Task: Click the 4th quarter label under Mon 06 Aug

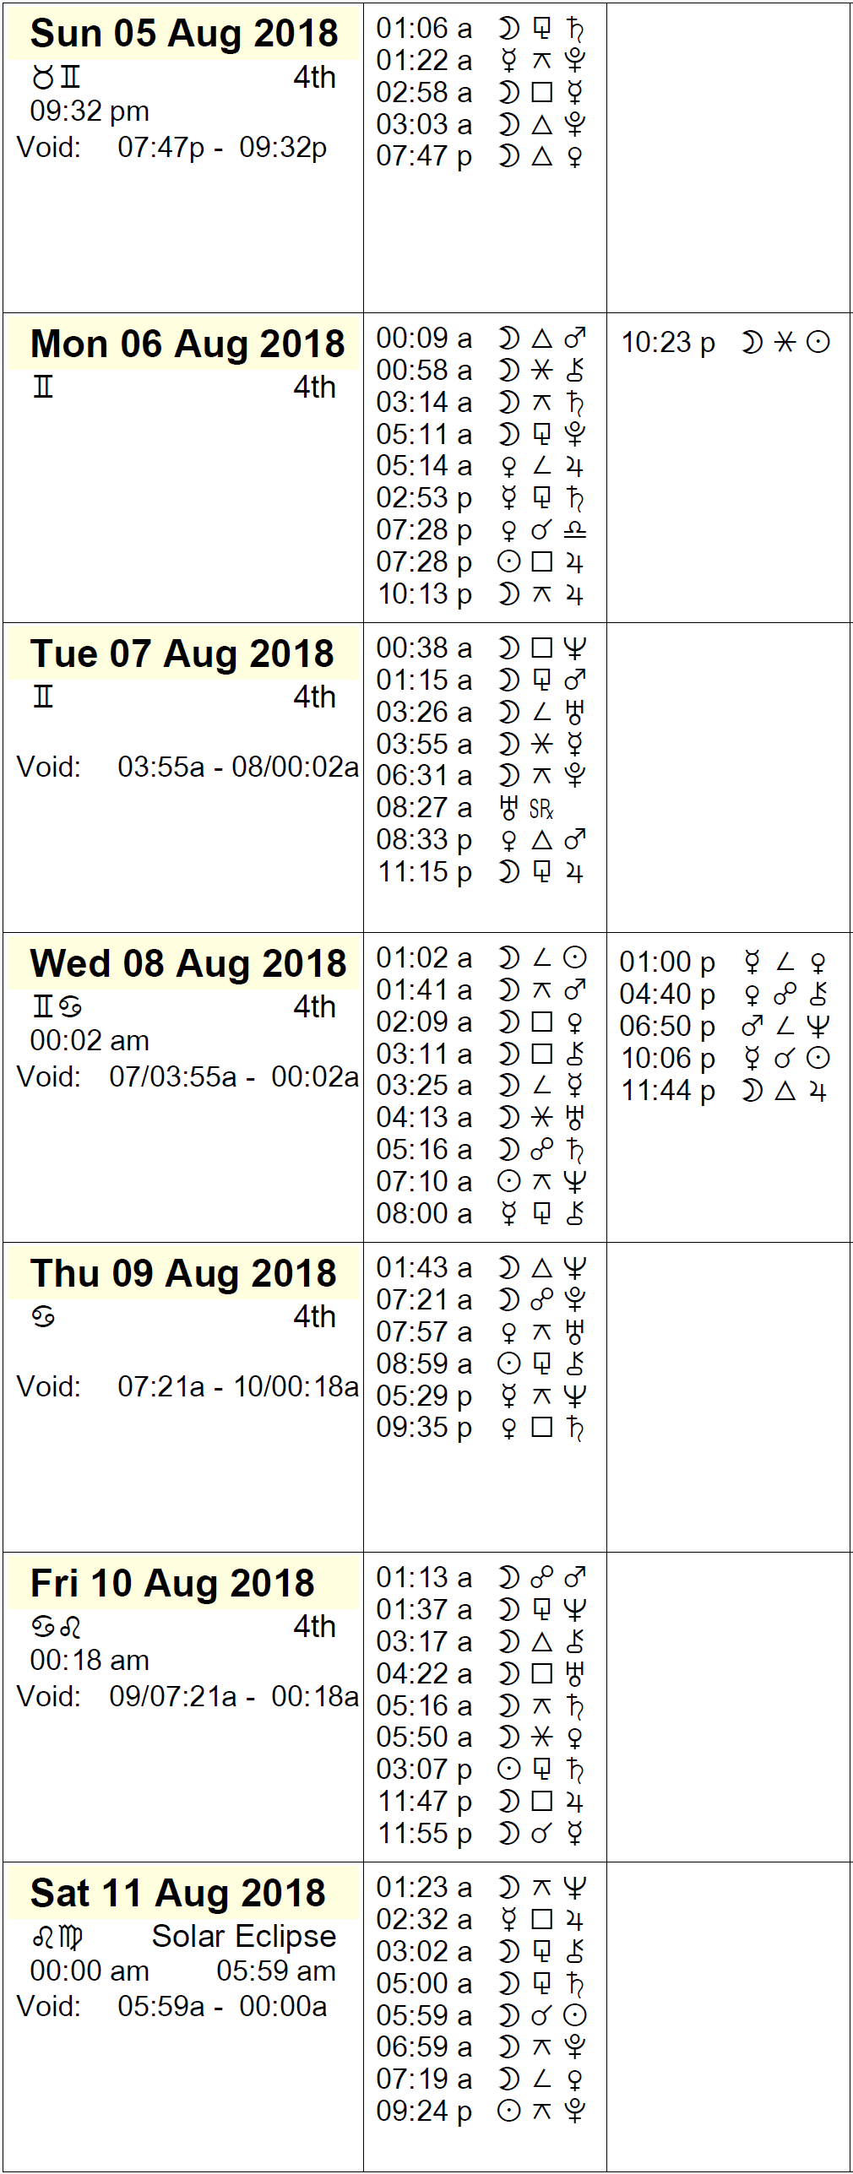Action: [x=314, y=388]
